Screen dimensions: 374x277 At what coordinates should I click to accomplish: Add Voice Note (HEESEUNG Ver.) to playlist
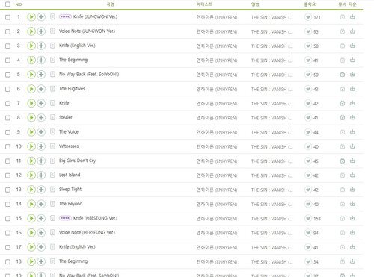pos(41,233)
